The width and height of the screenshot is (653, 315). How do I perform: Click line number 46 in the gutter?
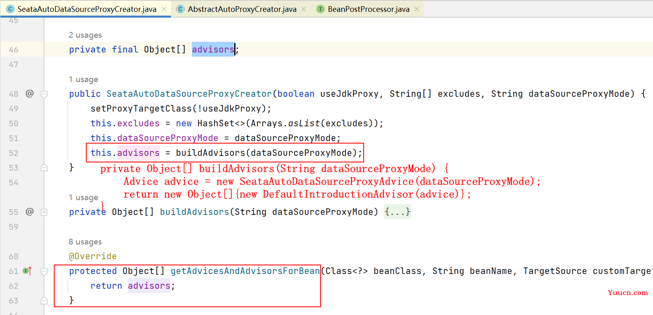(x=14, y=50)
